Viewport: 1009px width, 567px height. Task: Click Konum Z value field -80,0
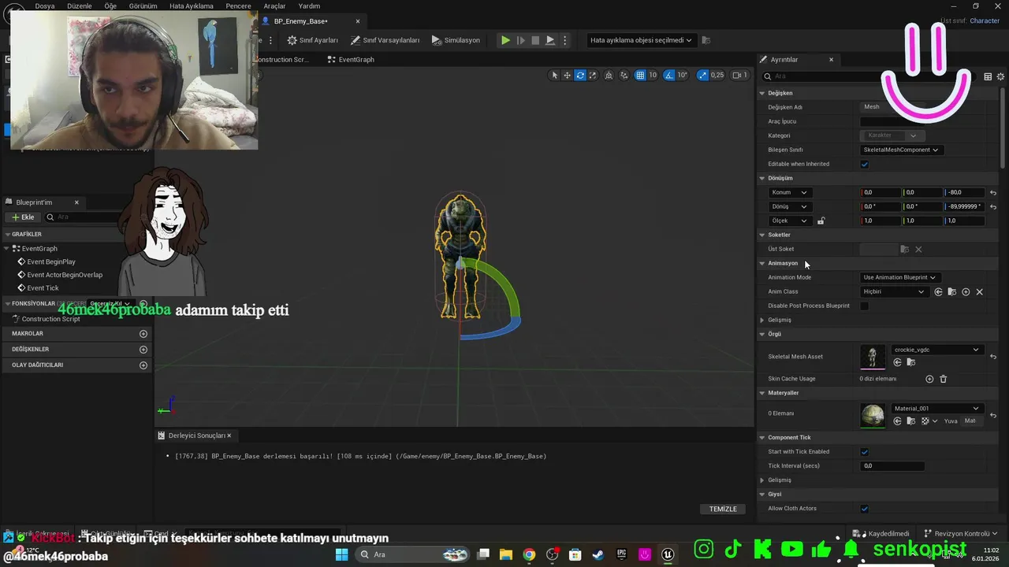pos(964,192)
